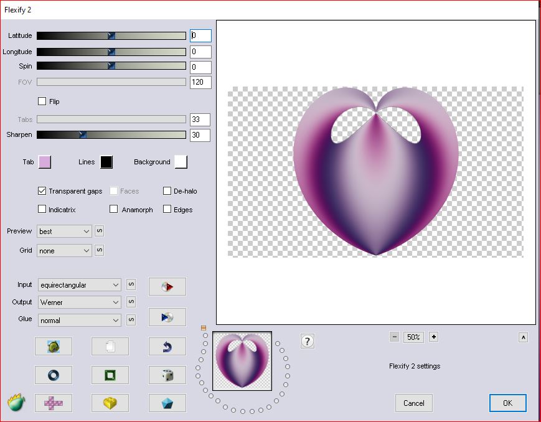Click the blue pentagon icon button
Viewport: 541px width, 422px height.
point(167,403)
